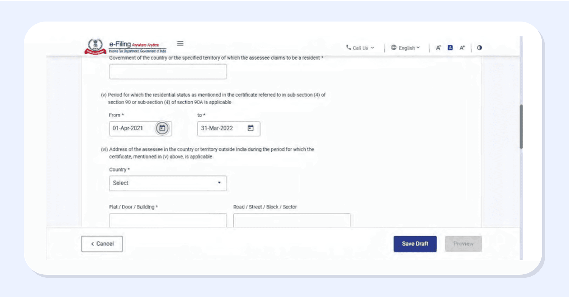Expand the Call Us dropdown

(x=360, y=48)
